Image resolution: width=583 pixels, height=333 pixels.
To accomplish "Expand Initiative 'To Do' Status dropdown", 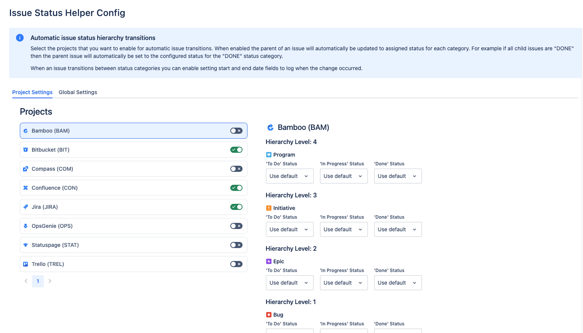I will (x=289, y=229).
